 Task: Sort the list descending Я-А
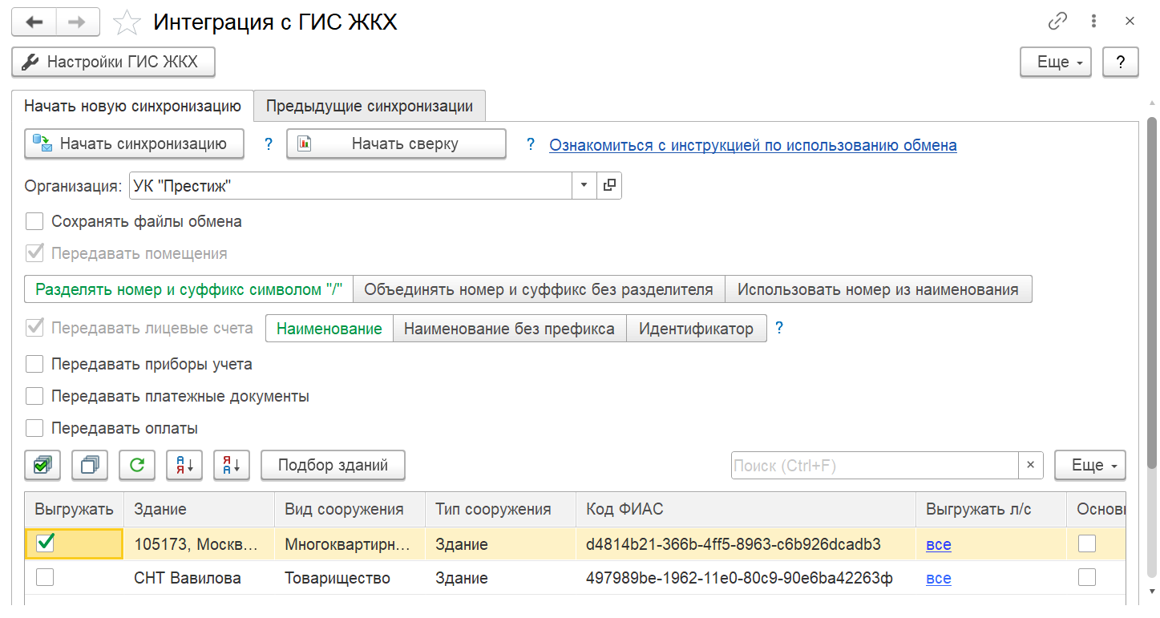point(232,465)
